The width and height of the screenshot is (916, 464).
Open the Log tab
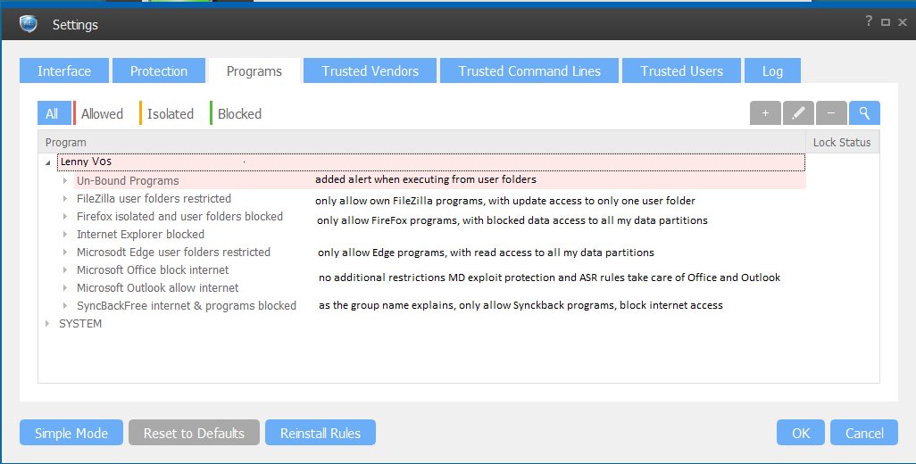click(x=772, y=70)
